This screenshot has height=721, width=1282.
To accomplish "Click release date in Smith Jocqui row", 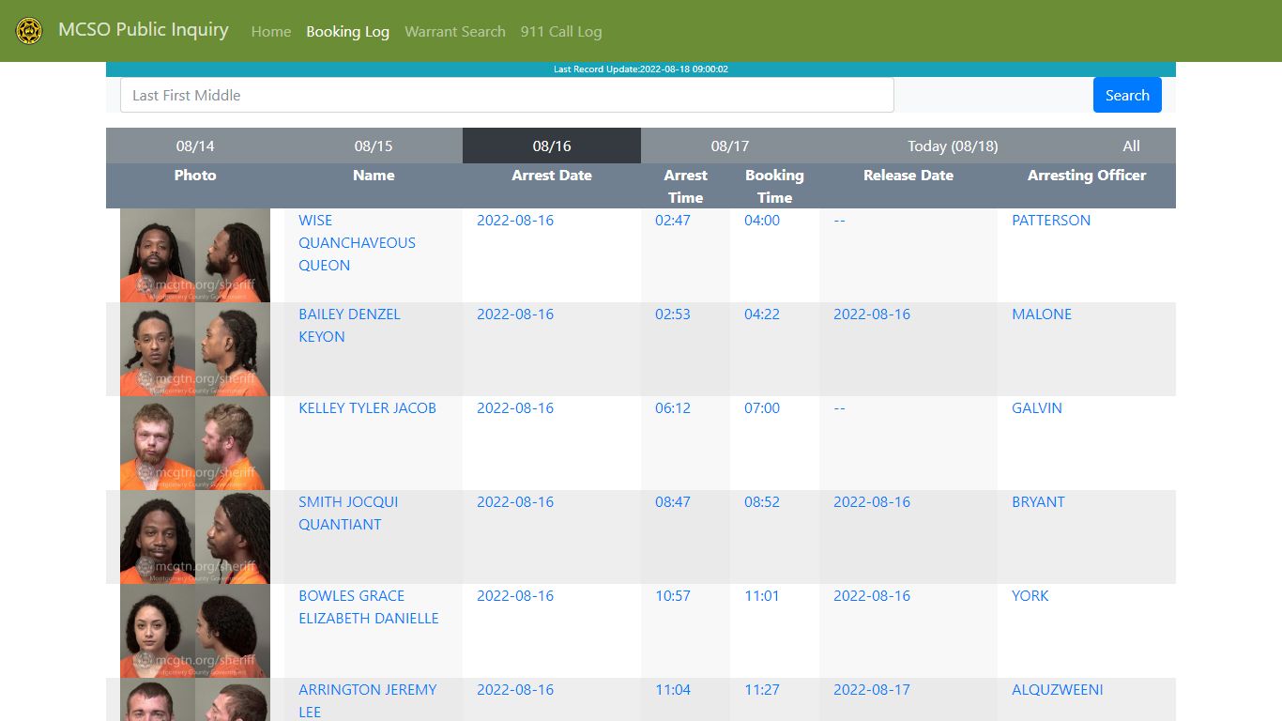I will pos(872,501).
